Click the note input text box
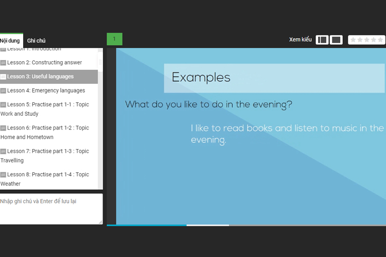Image resolution: width=386 pixels, height=257 pixels. pos(50,208)
